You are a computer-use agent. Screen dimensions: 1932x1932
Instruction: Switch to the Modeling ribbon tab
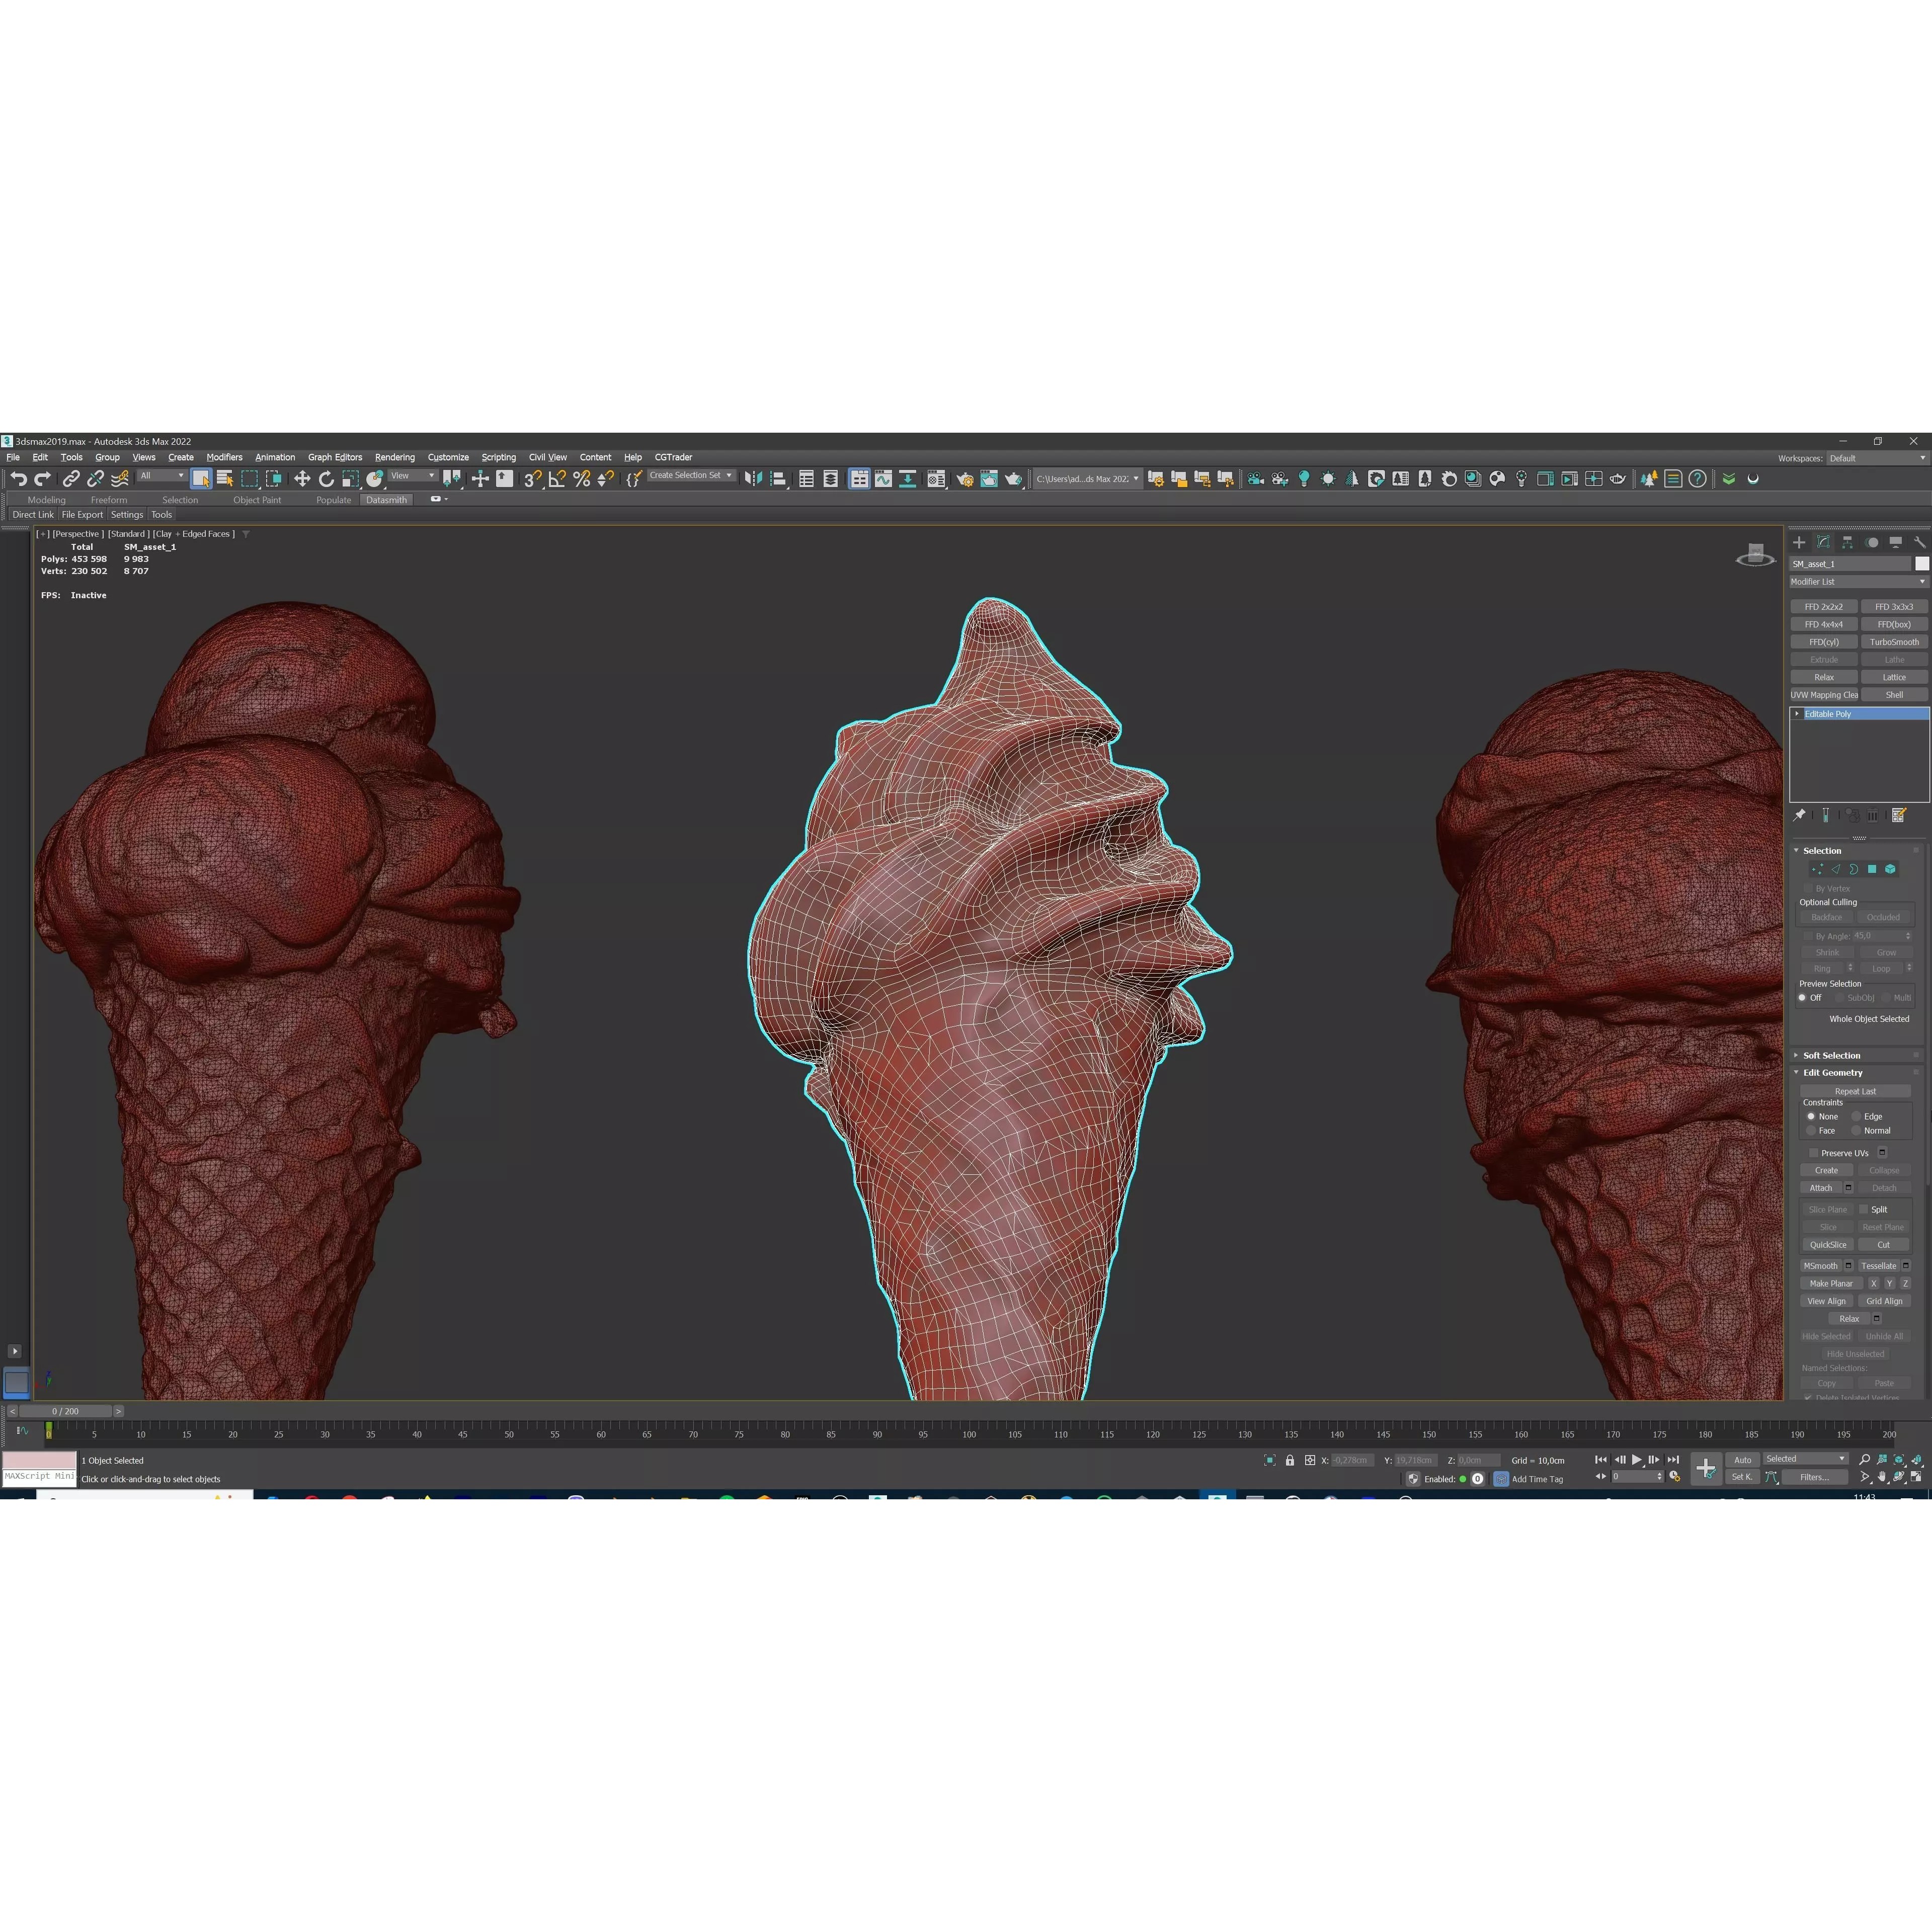[46, 500]
